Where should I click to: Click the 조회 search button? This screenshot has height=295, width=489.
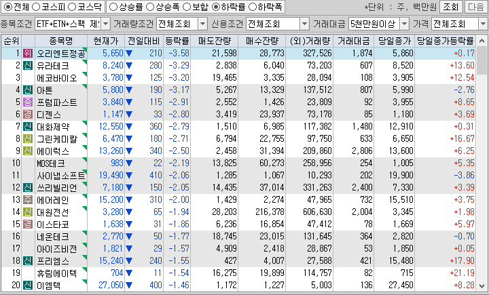click(451, 7)
